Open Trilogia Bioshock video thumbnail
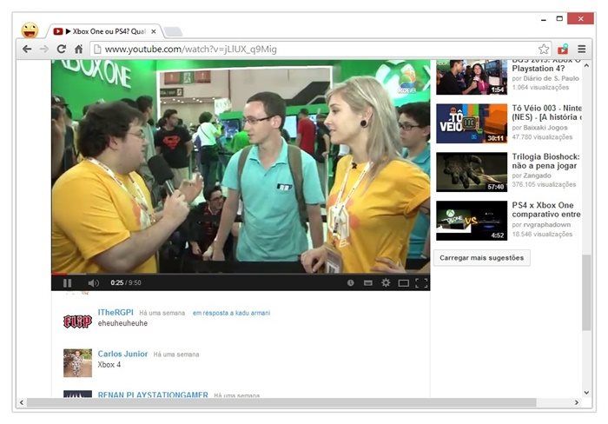608x424 pixels. (x=472, y=172)
